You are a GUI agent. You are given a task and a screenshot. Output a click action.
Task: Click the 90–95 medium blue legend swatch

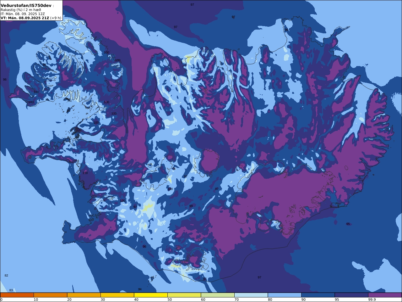tap(318, 295)
